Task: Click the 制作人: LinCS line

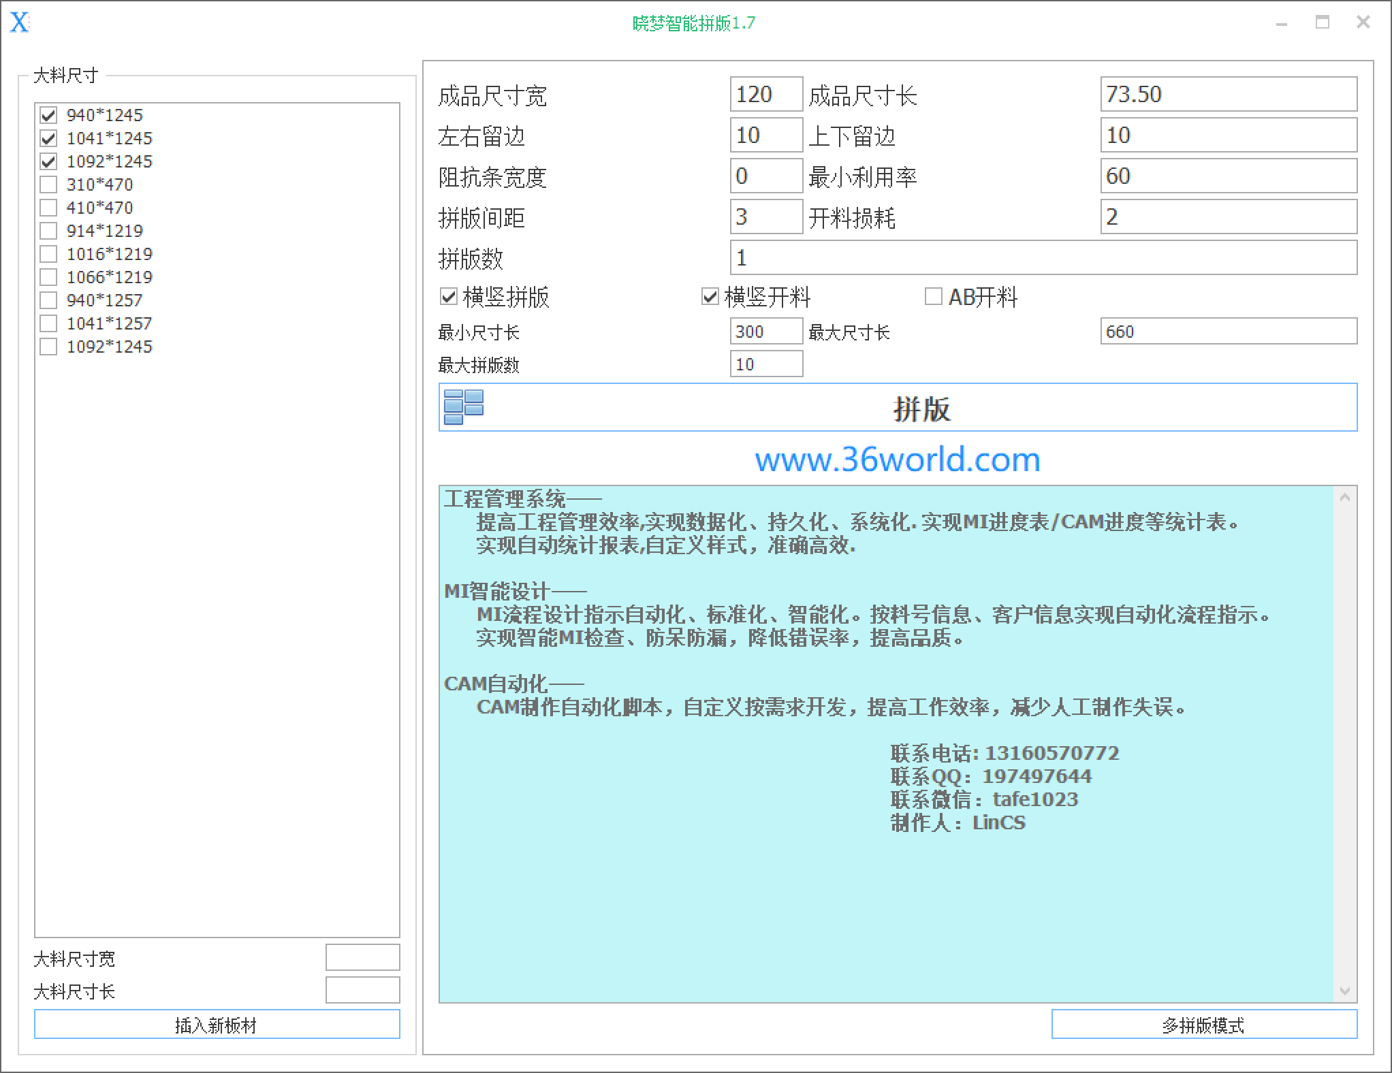Action: coord(958,822)
